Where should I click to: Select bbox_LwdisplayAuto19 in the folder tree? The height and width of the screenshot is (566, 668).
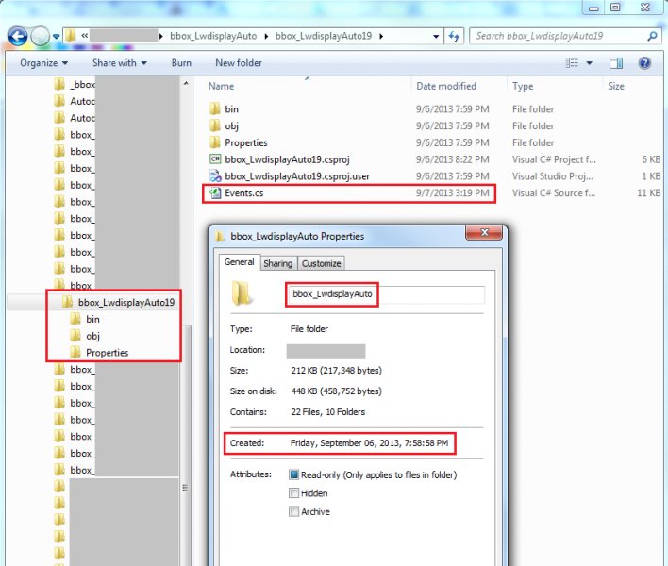point(126,303)
